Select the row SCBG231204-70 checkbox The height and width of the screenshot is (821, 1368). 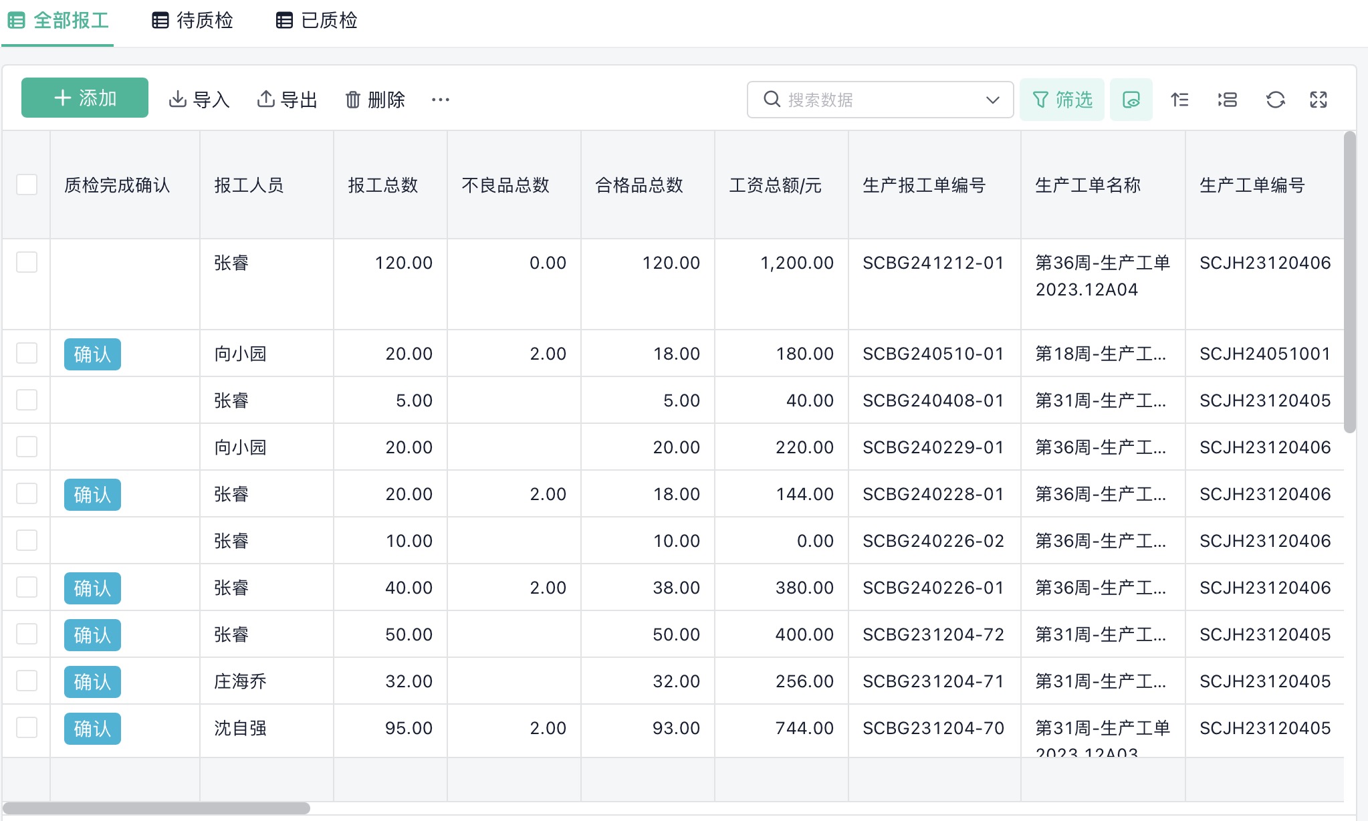(x=27, y=727)
